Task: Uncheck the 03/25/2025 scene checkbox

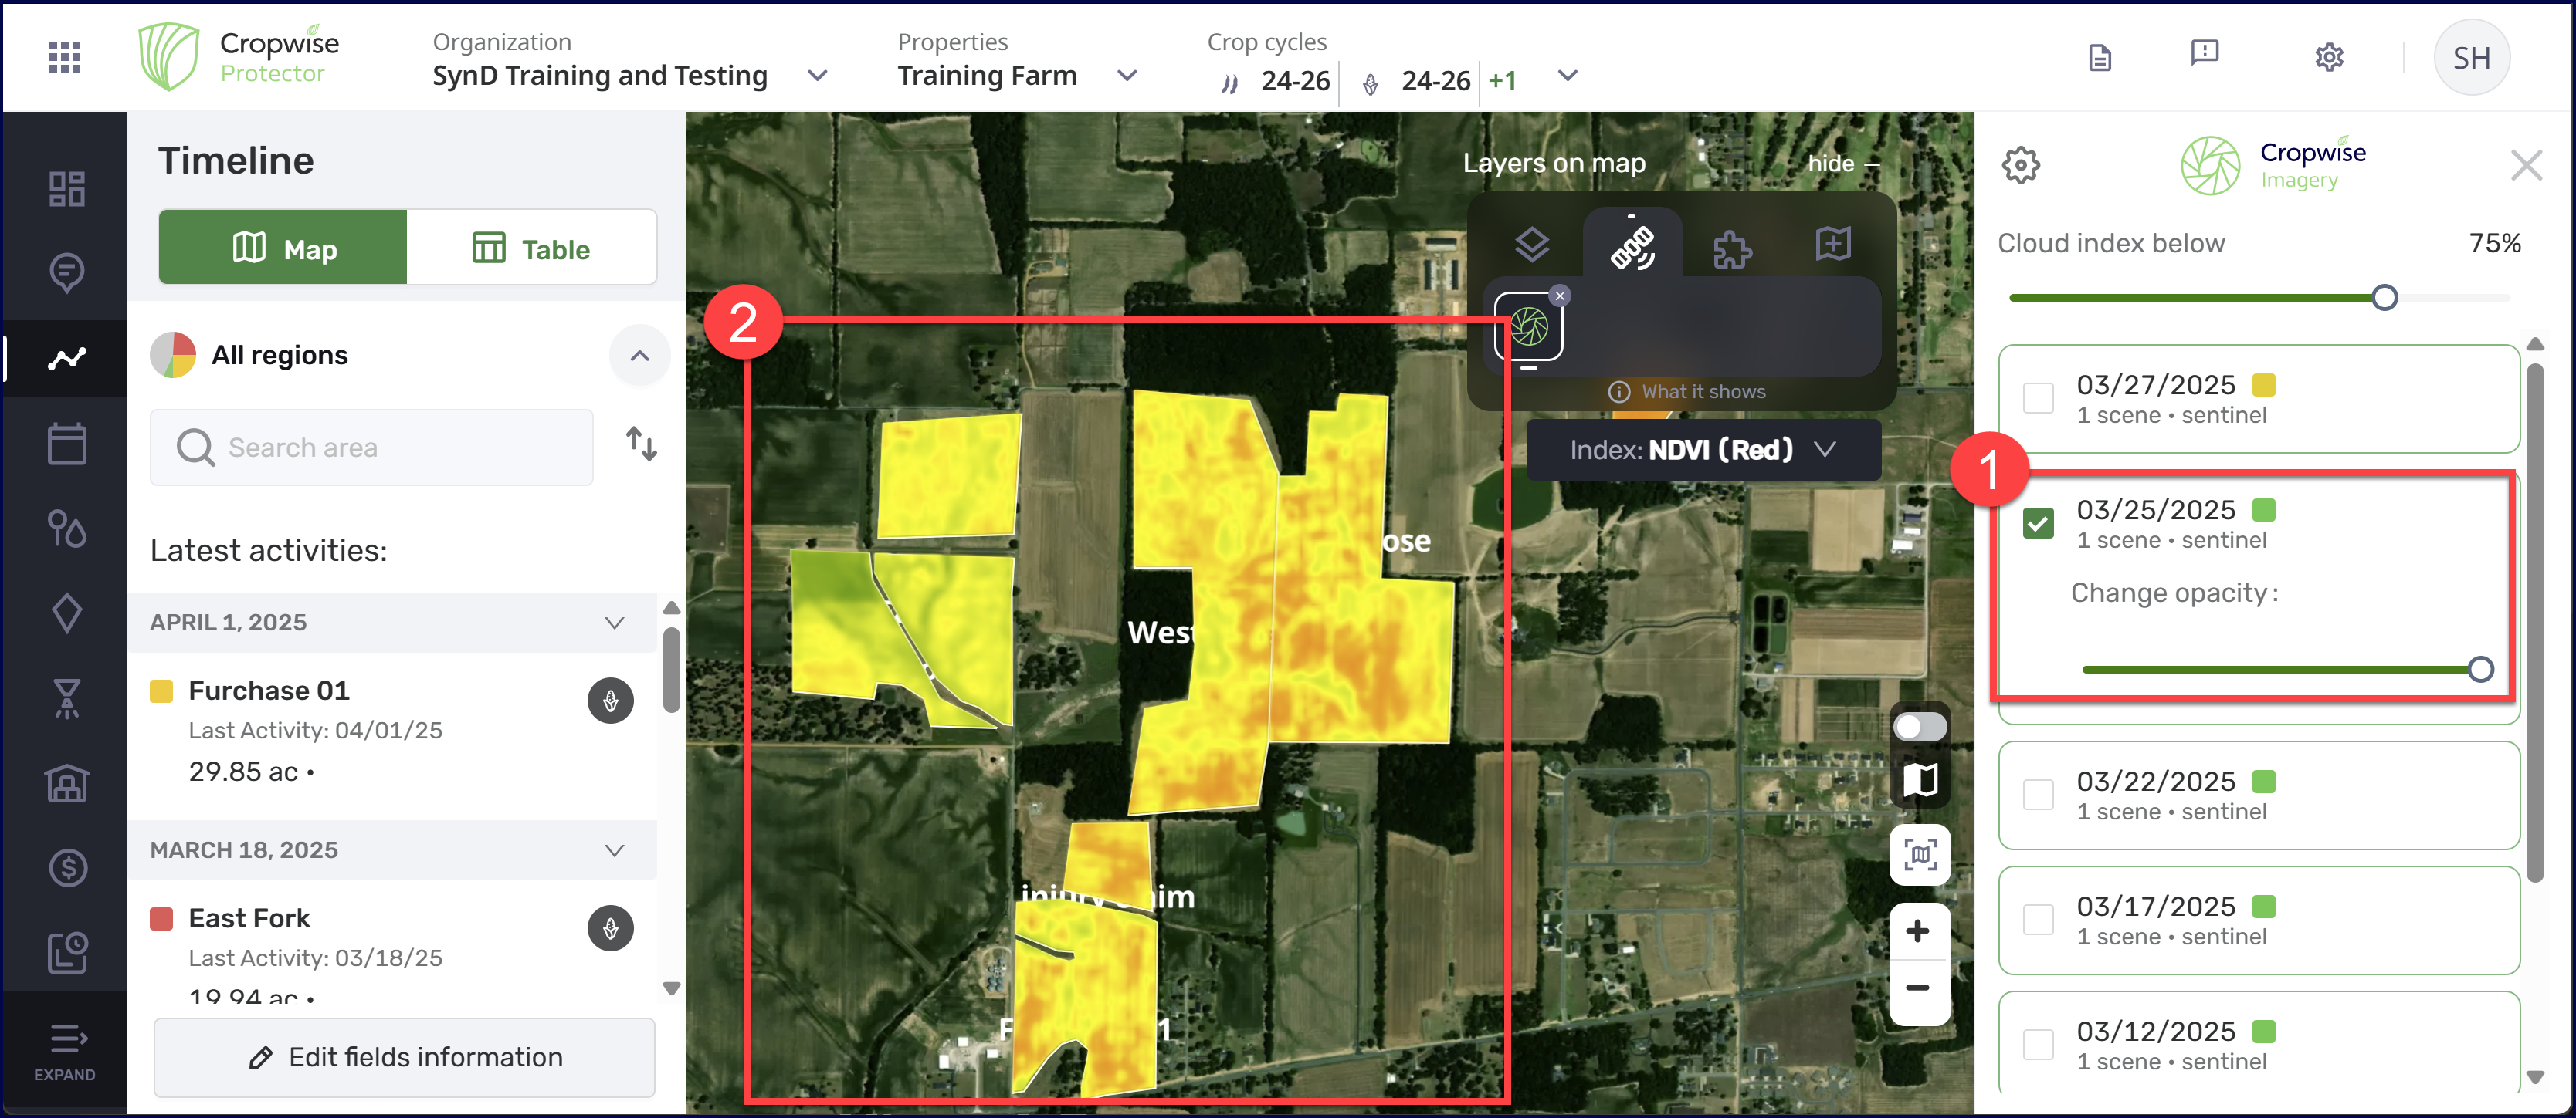Action: tap(2037, 524)
